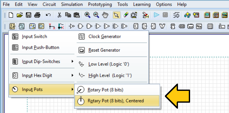The width and height of the screenshot is (229, 113).
Task: Save circuit with the floppy disk icon
Action: (x=29, y=15)
